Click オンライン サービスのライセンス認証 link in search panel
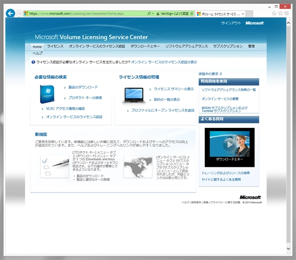The image size is (296, 260). 74,117
